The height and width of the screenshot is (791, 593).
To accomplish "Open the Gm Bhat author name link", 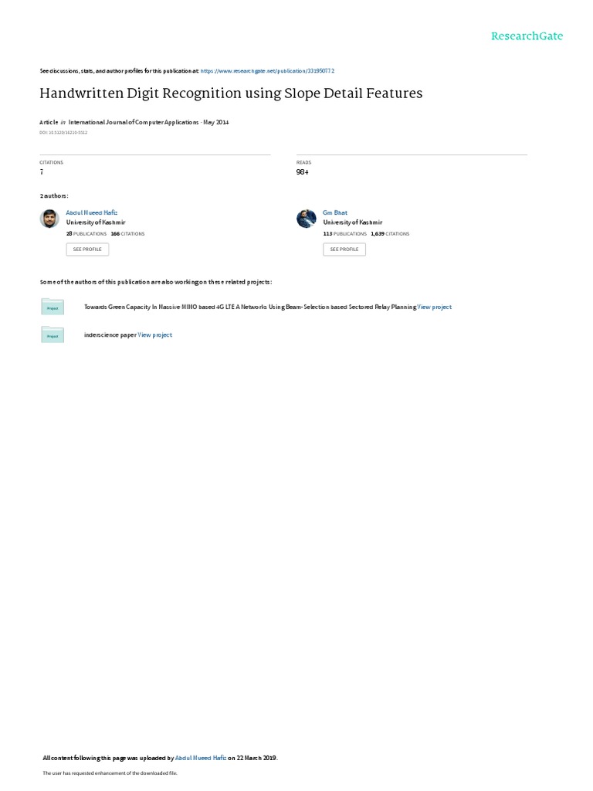I will point(335,213).
